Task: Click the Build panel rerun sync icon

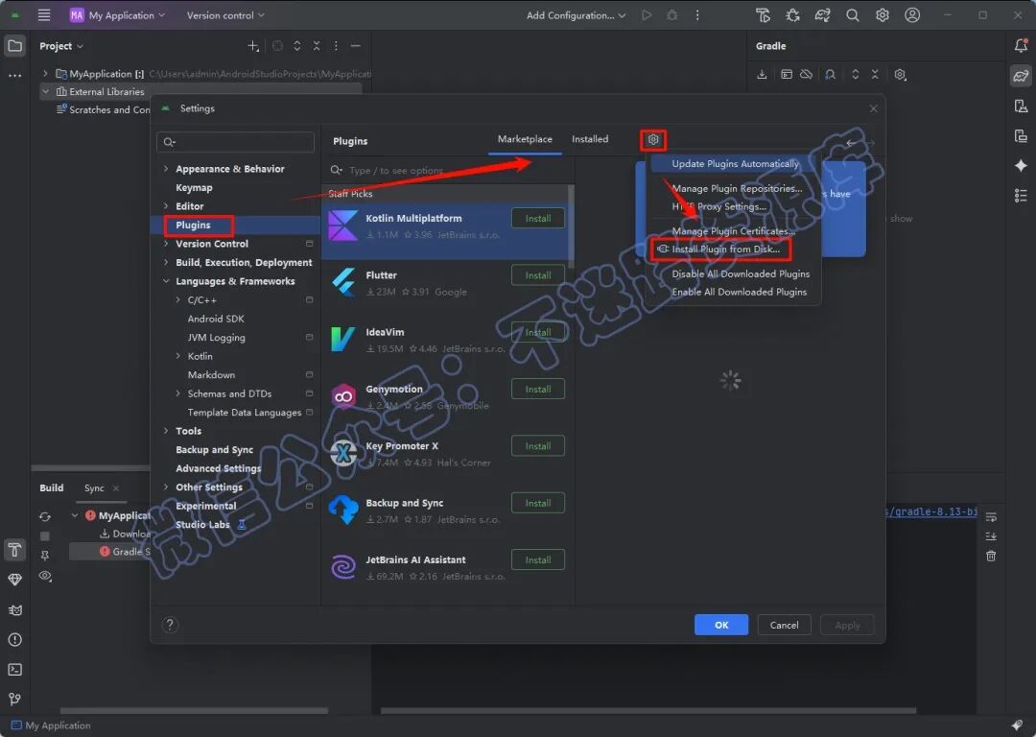Action: coord(45,516)
